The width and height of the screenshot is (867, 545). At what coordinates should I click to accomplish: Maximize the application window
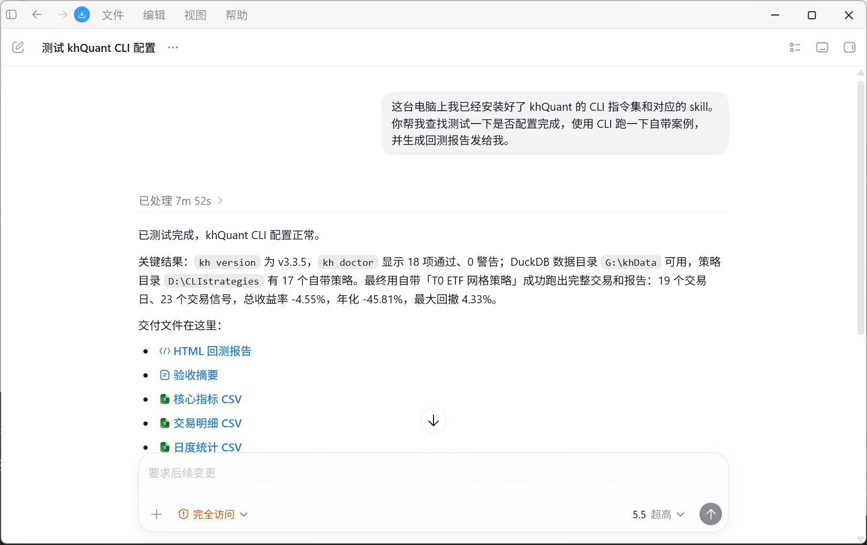point(812,15)
